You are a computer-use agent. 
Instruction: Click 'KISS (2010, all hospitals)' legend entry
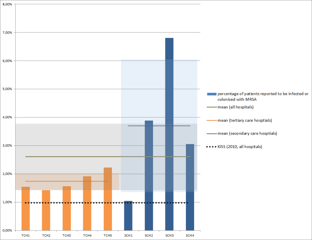[239, 147]
